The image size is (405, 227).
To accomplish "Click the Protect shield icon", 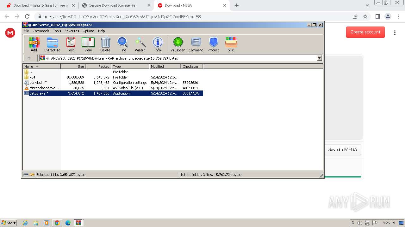I will coord(213,44).
